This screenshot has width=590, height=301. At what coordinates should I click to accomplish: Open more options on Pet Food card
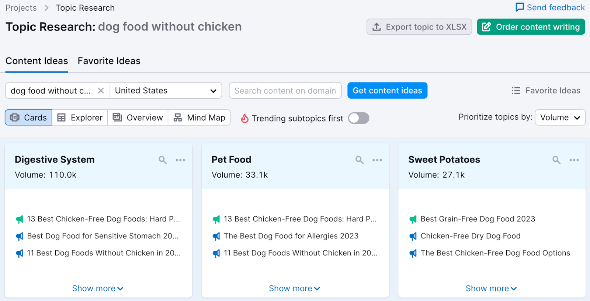click(377, 160)
